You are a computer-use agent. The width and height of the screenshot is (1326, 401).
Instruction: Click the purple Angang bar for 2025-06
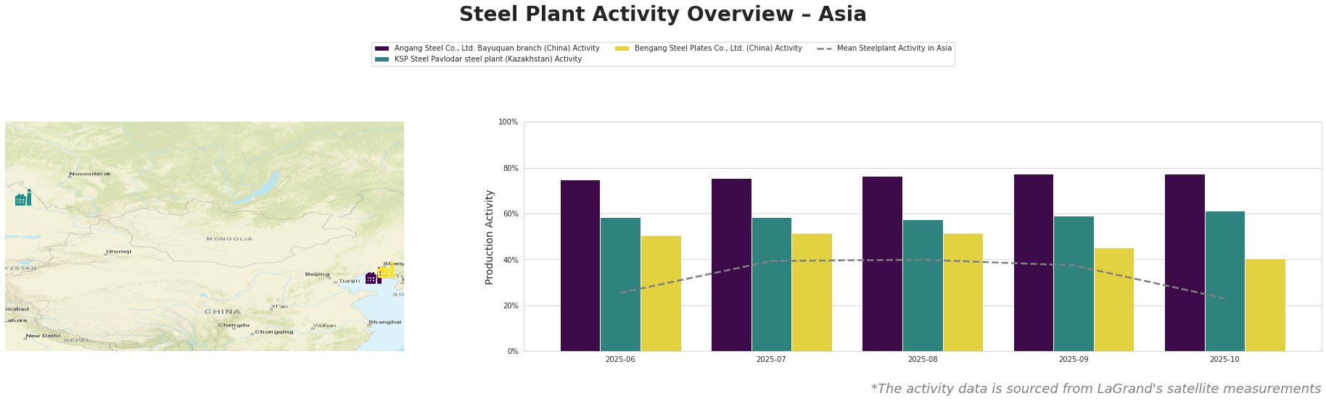pyautogui.click(x=580, y=266)
